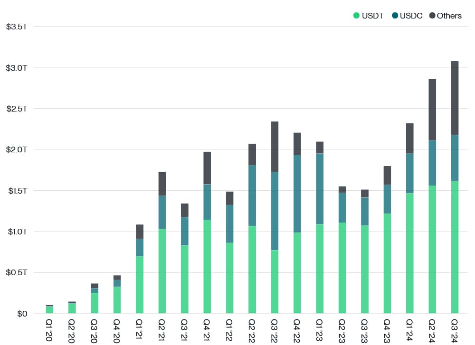The image size is (475, 345).
Task: Select the USDT segment of the Q3 '24 bar
Action: click(455, 247)
